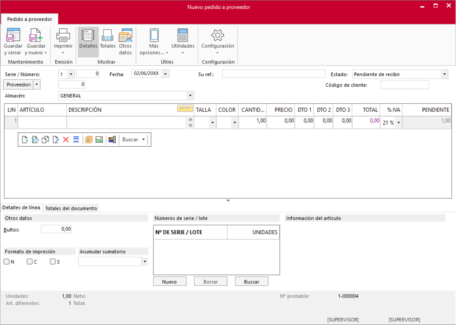Viewport: 456px width, 325px height.
Task: Click the Código de cliente field
Action: tap(405, 85)
